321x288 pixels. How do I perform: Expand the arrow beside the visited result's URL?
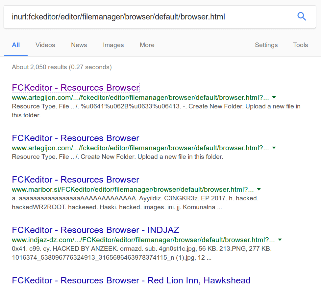click(274, 98)
